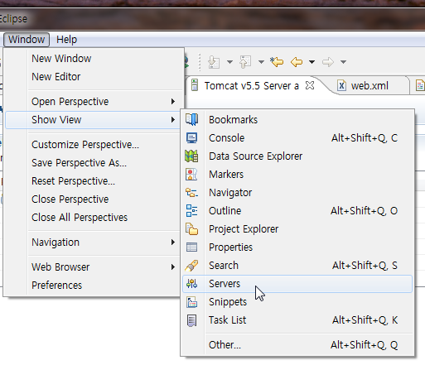Show the Outline view
This screenshot has height=365, width=425.
pyautogui.click(x=297, y=211)
